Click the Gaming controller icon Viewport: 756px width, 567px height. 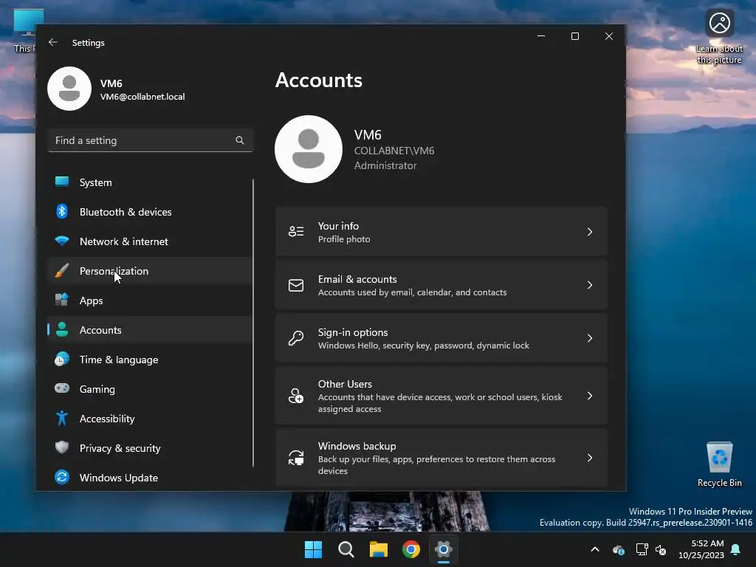pos(62,388)
